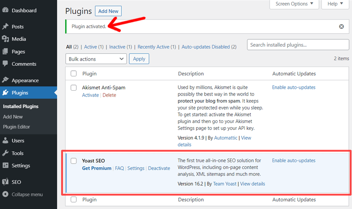Delete Akismet Anti-Spam plugin
352x209 pixels.
point(109,95)
